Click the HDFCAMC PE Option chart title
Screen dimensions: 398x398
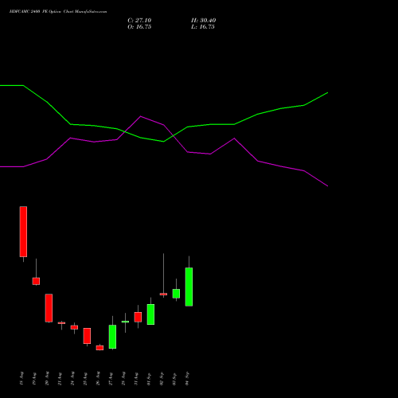pos(58,12)
